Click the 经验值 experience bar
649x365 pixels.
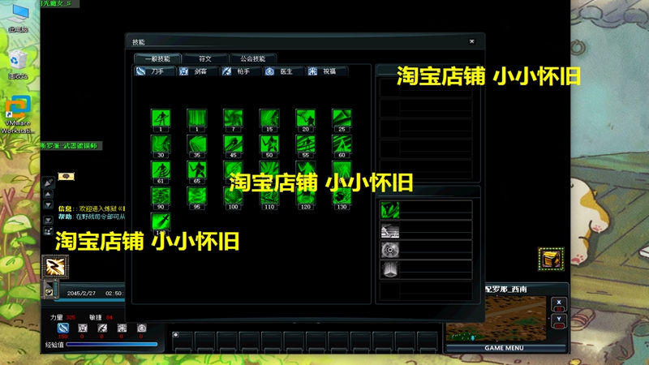click(112, 344)
